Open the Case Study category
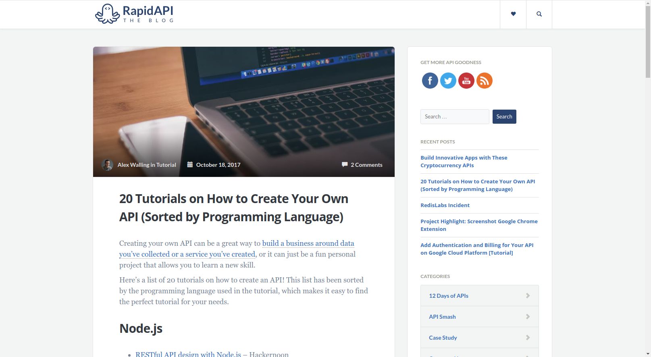The image size is (651, 357). pos(443,338)
